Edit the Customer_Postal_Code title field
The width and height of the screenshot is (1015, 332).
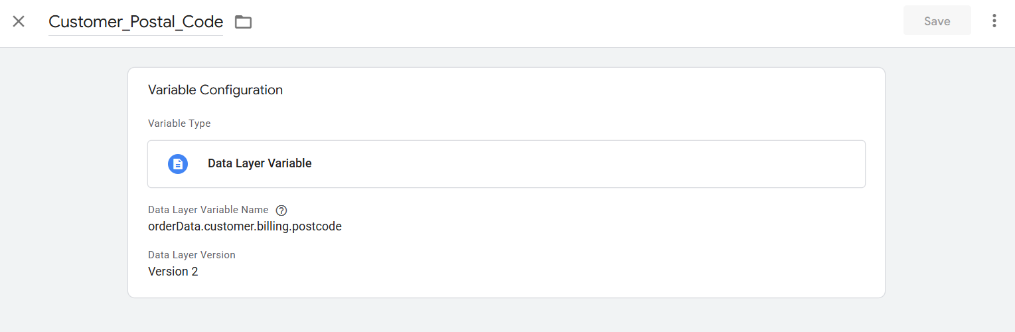[135, 22]
